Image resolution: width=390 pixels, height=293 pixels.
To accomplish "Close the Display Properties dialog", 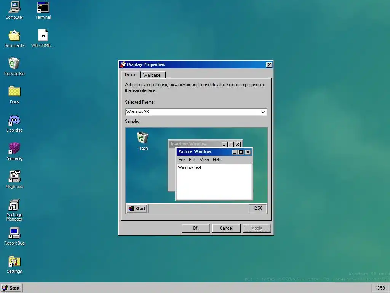I will 269,65.
